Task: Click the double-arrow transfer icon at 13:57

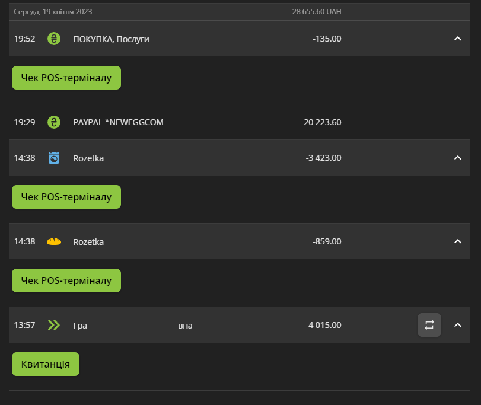Action: click(x=54, y=325)
